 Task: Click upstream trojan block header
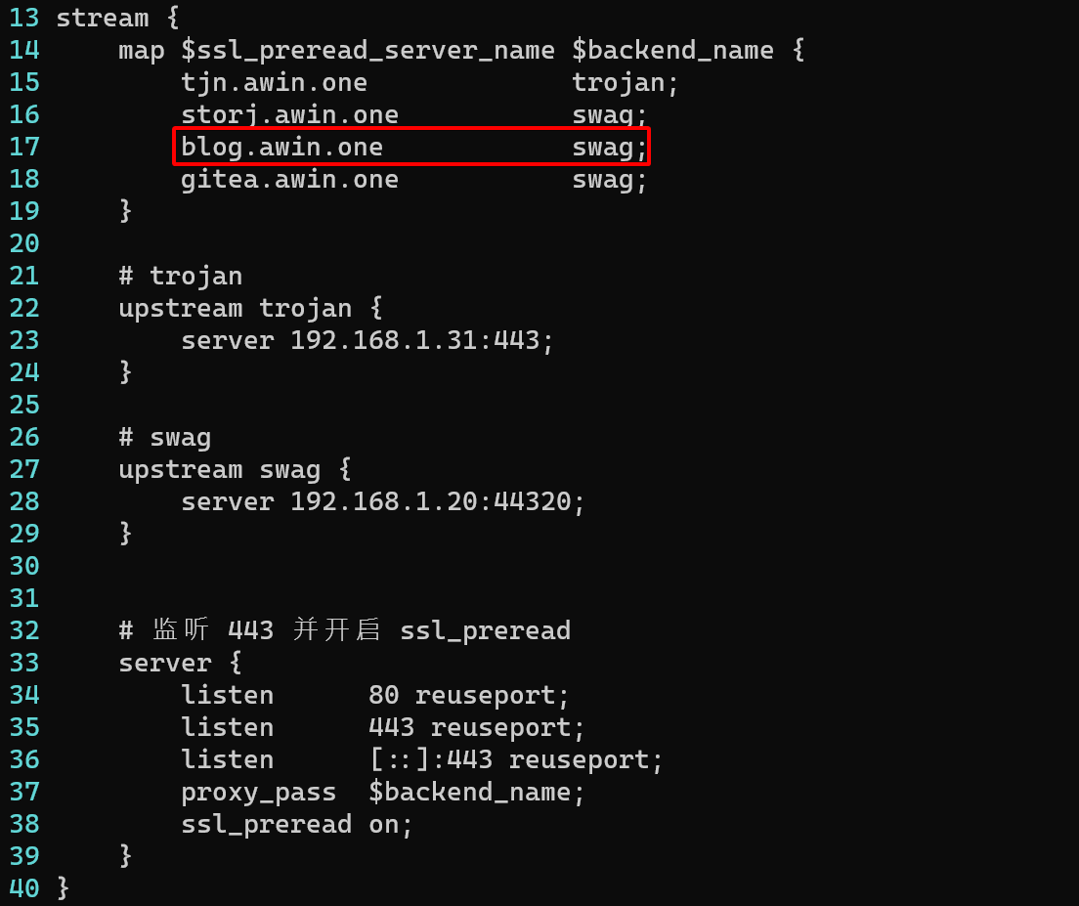pos(250,308)
